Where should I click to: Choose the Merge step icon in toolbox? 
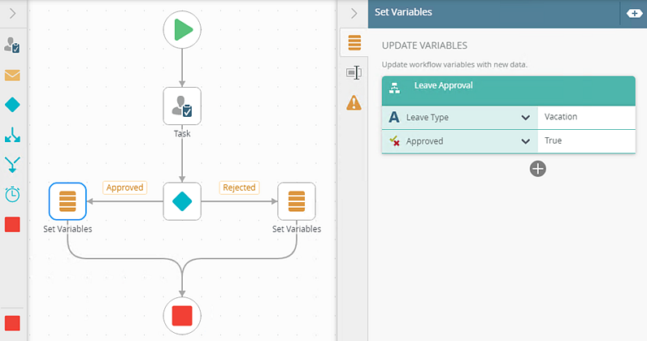(x=12, y=165)
